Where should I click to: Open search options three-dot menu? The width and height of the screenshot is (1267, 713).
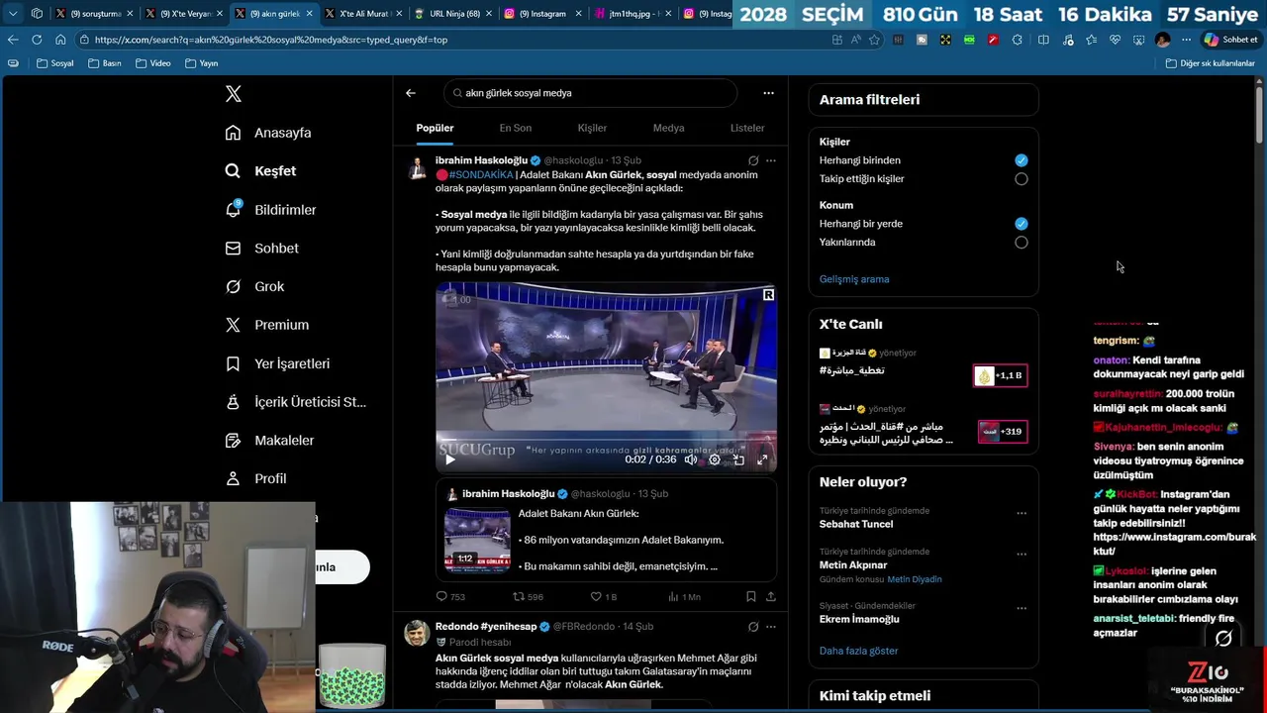click(x=768, y=93)
